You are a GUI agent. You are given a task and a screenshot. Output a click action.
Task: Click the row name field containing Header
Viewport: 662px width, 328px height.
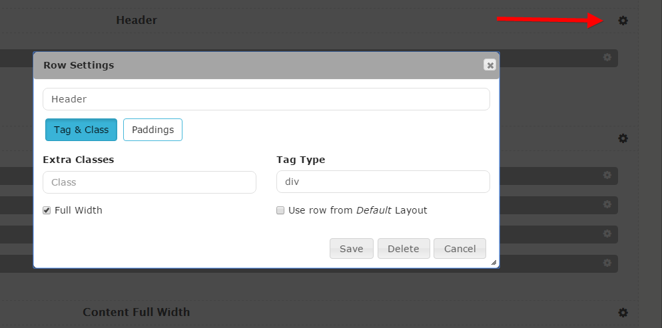(x=266, y=99)
